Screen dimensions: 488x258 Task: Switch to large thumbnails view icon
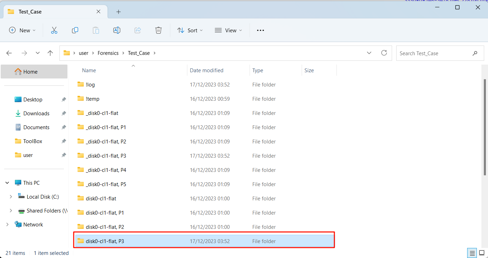[x=482, y=253]
